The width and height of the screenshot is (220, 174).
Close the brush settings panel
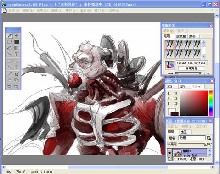coord(211,26)
